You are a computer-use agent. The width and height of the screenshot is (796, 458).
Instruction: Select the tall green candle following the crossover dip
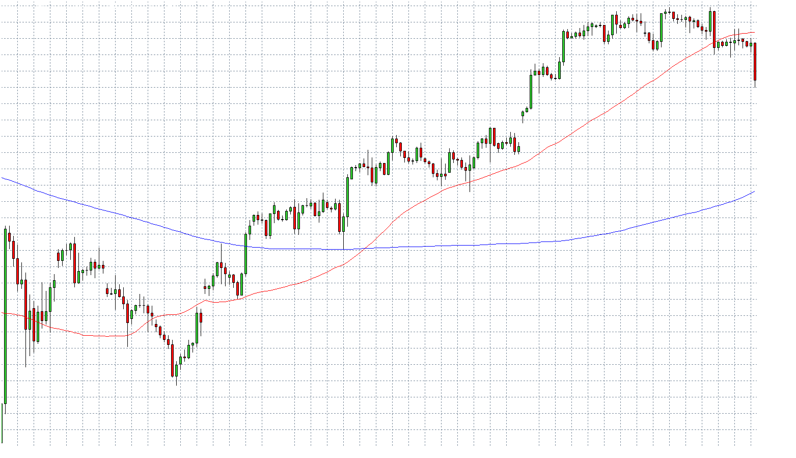point(348,197)
